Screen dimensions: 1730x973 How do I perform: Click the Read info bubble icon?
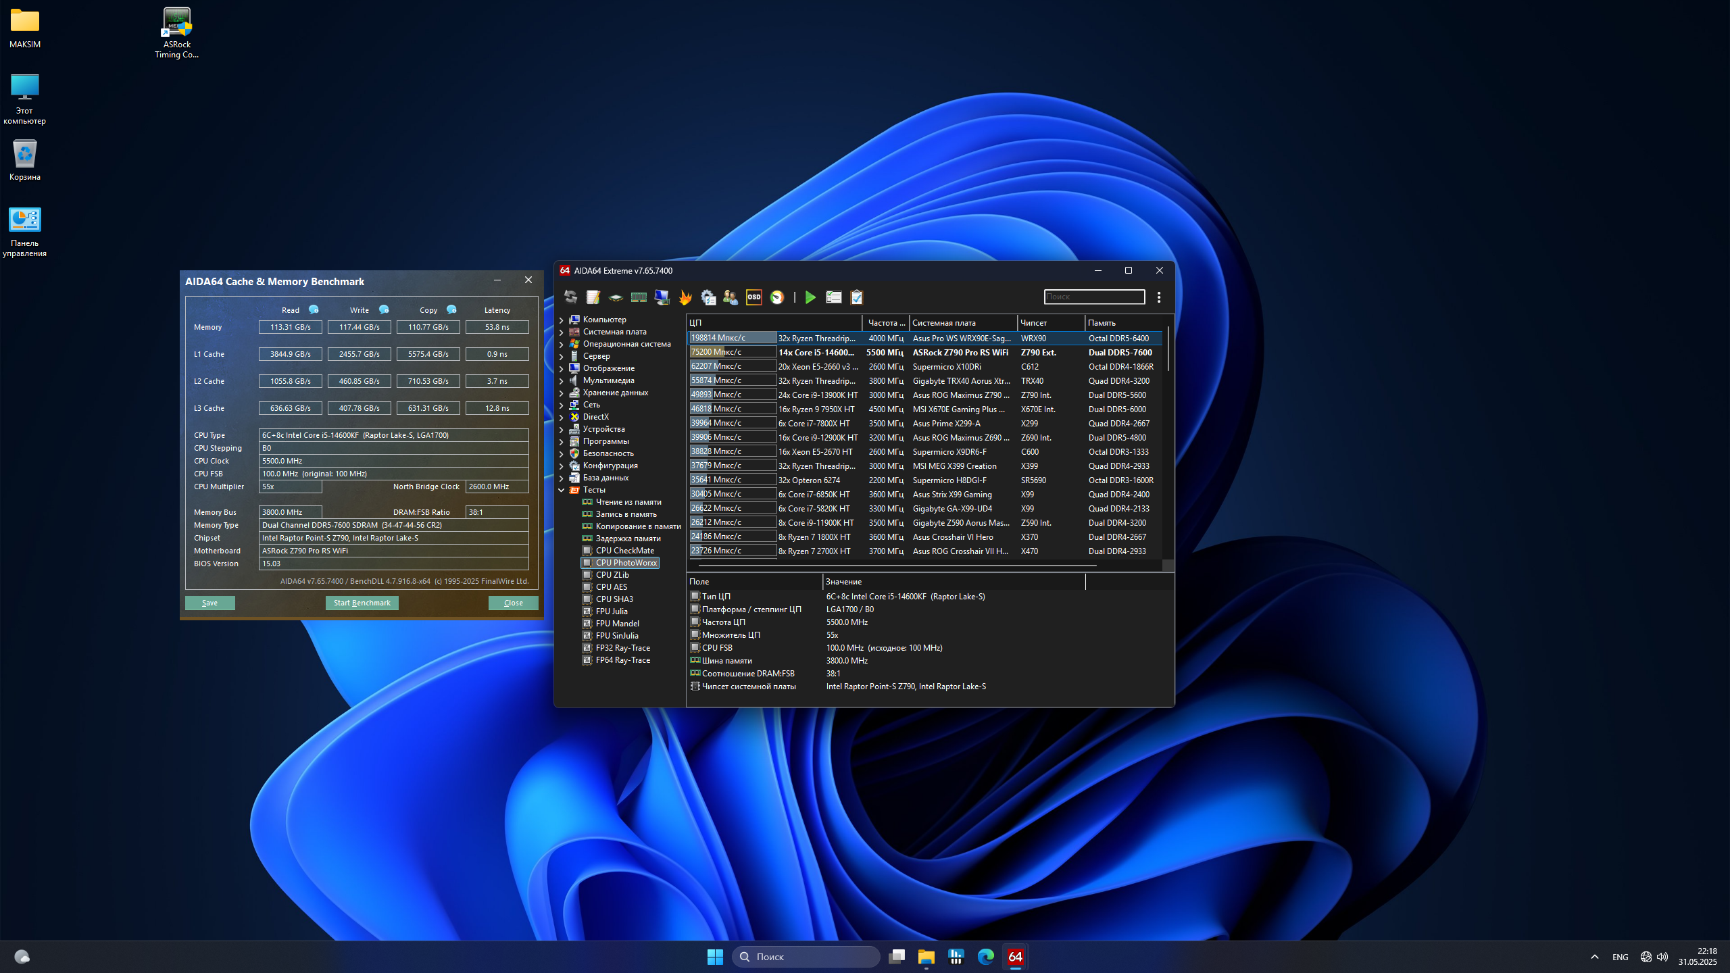pos(314,309)
